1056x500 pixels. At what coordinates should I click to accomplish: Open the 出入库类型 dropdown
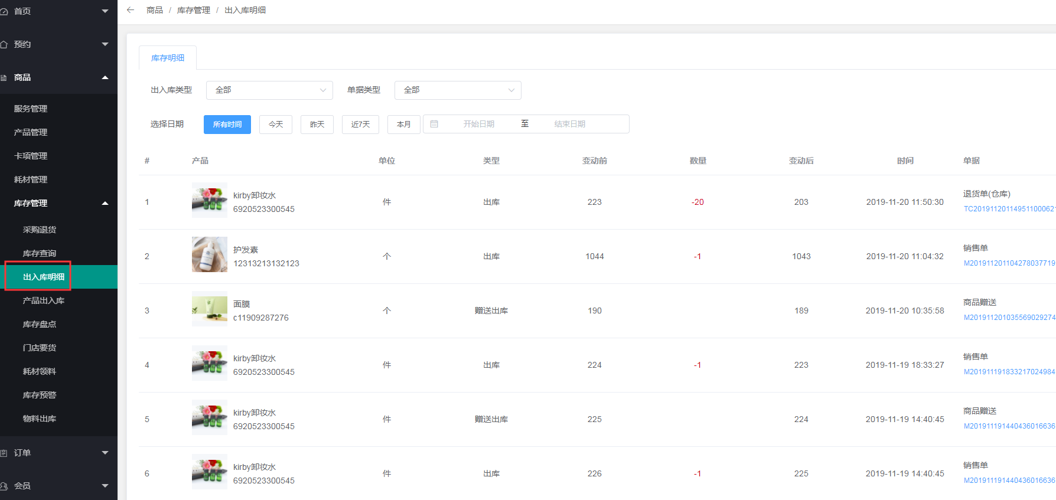click(x=269, y=90)
